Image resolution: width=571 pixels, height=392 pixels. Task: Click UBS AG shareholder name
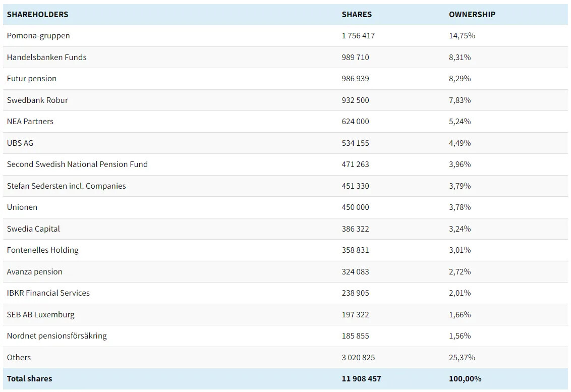click(x=20, y=143)
